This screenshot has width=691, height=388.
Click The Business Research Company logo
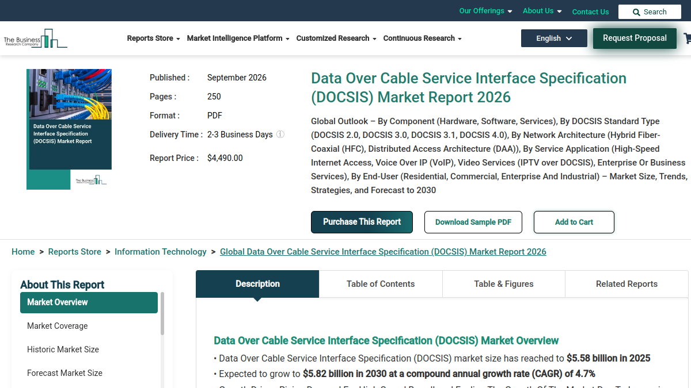(x=35, y=39)
